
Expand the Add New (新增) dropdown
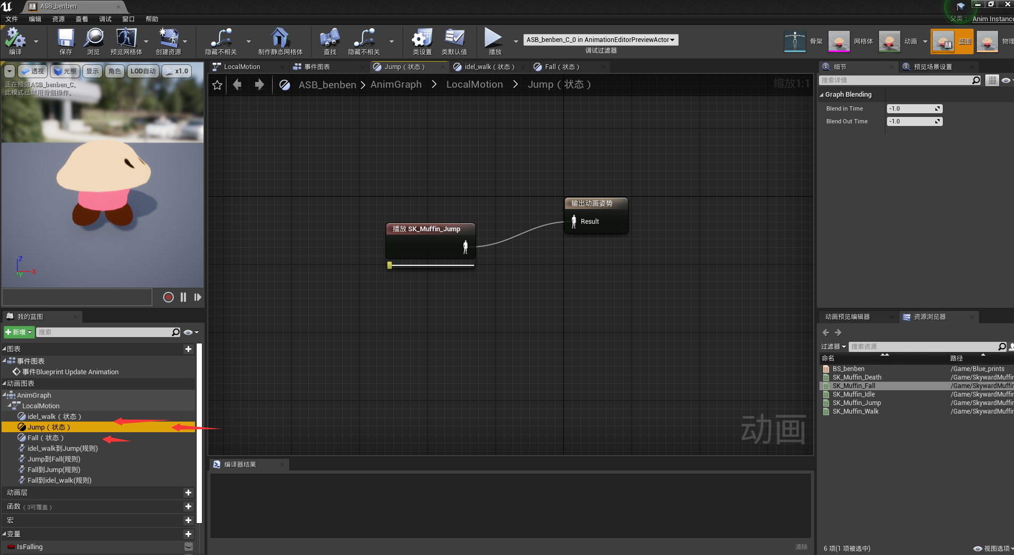[x=19, y=332]
